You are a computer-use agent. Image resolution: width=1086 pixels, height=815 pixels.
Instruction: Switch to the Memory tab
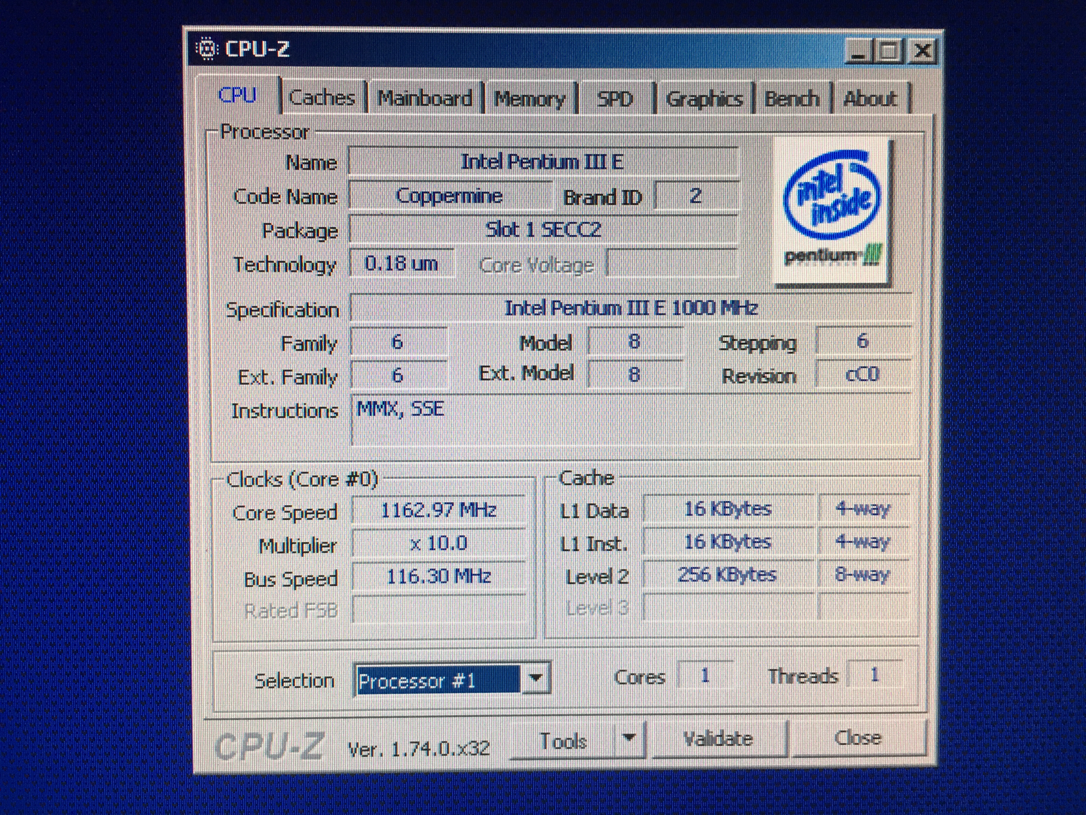530,99
